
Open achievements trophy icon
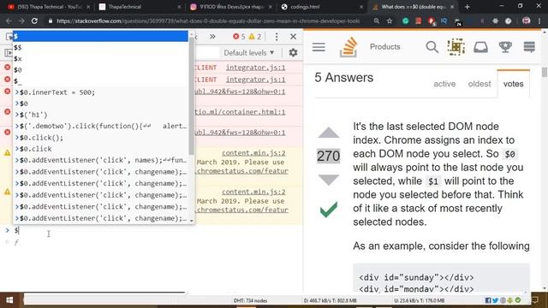point(505,47)
